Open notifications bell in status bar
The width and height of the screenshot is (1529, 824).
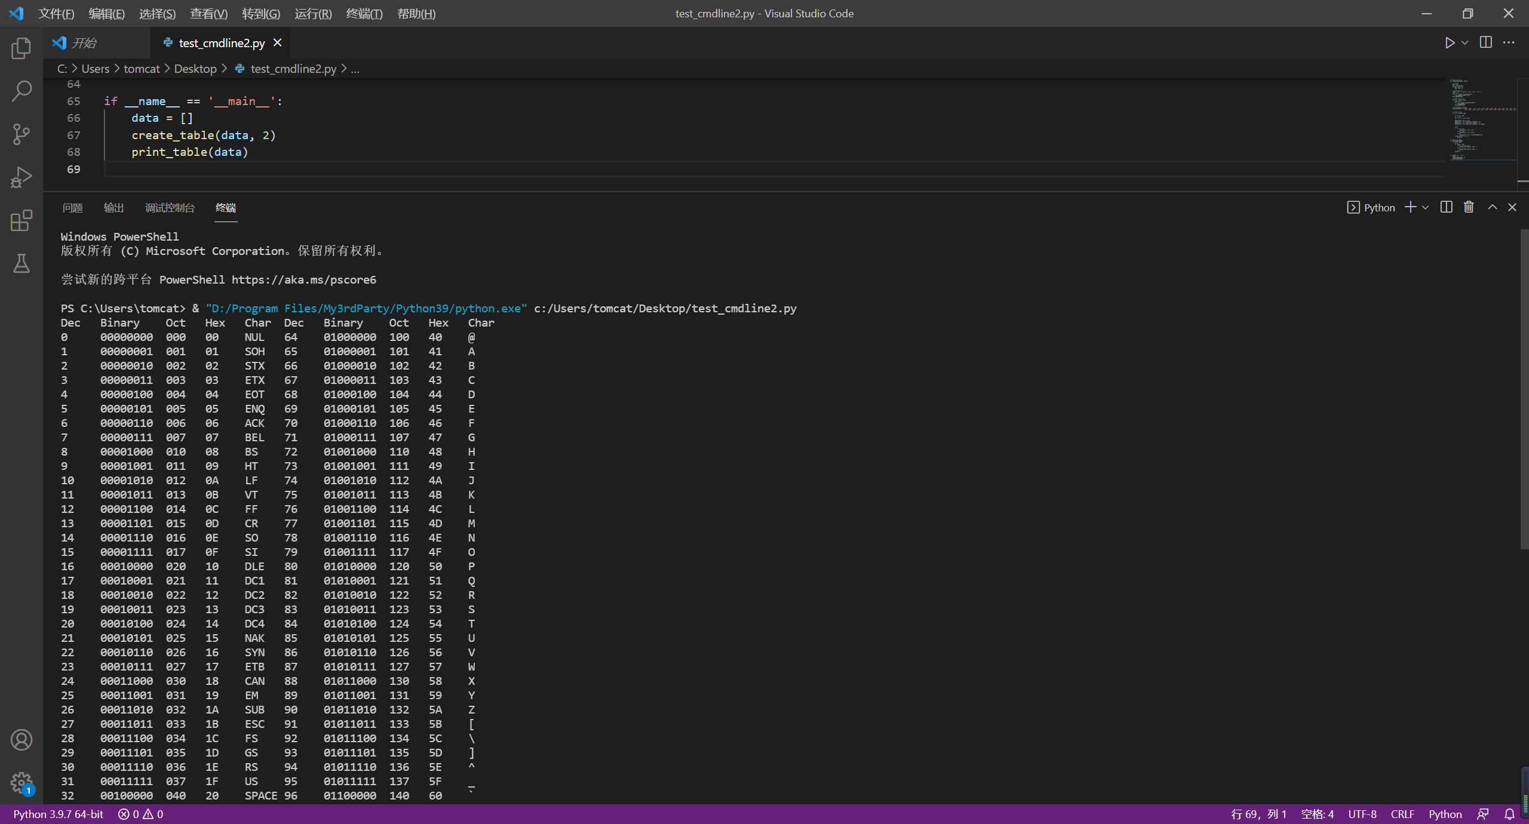[1509, 814]
